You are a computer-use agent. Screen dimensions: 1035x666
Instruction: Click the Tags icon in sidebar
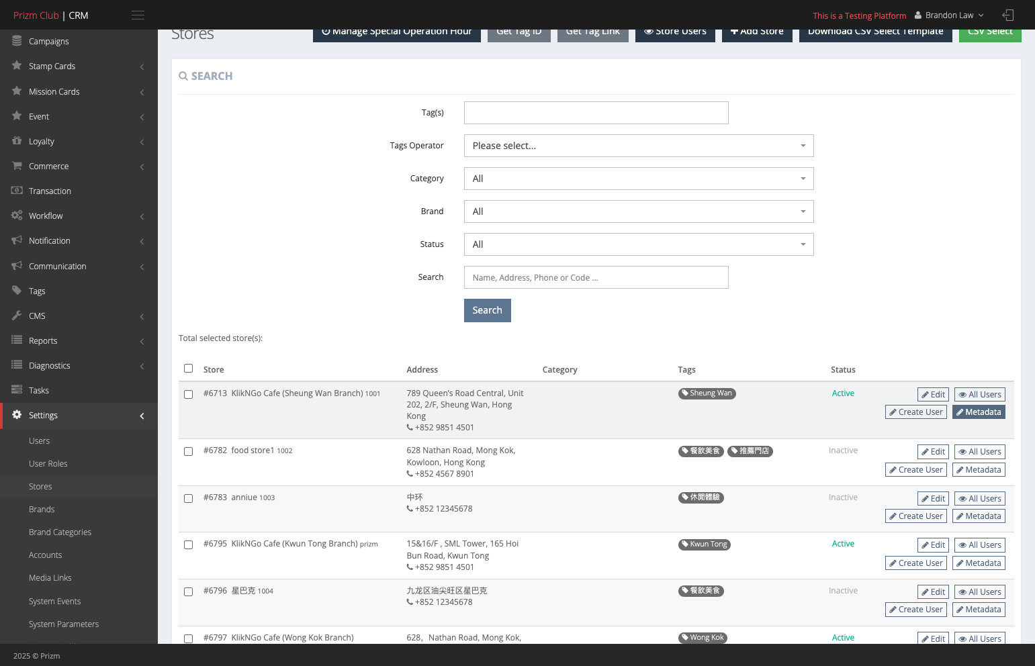point(17,291)
